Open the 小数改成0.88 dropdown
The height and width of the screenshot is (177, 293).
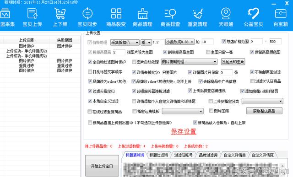tap(180, 42)
